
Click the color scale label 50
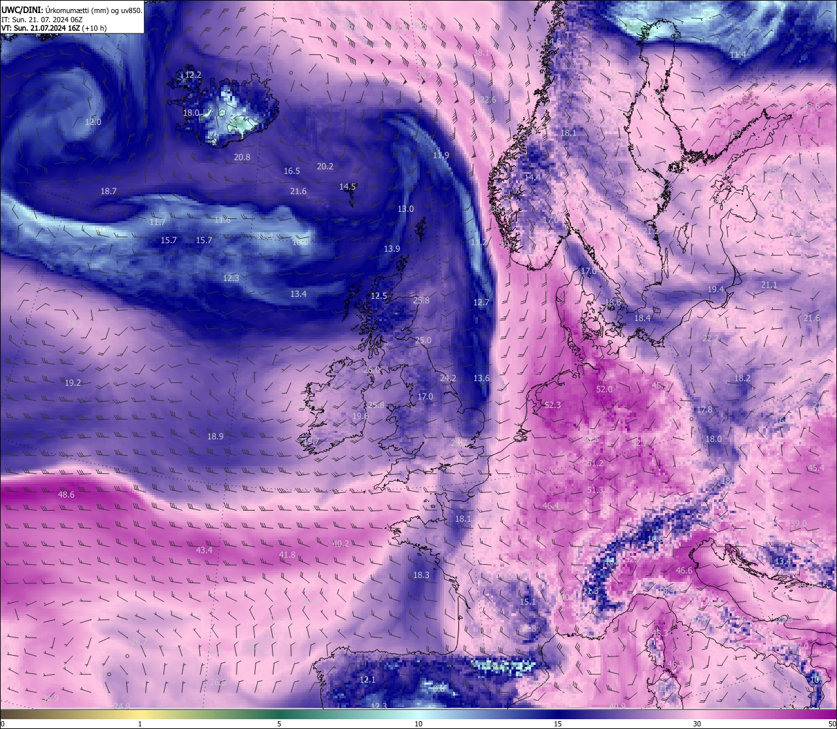832,724
